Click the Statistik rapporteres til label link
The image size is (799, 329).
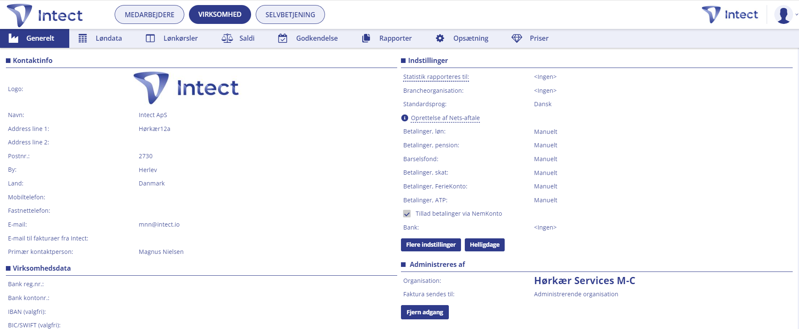[436, 77]
